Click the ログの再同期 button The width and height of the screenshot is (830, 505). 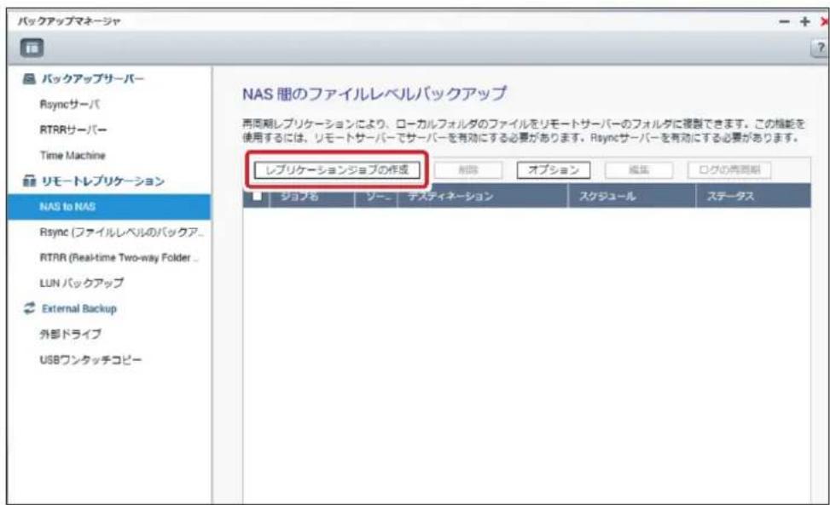tap(728, 170)
